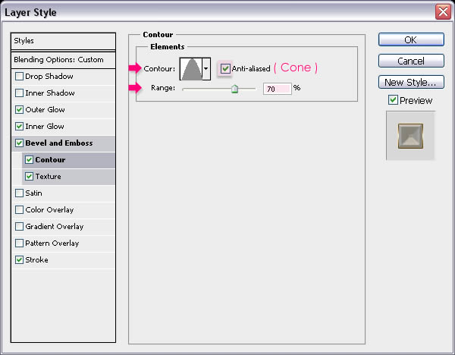Disable the Outer Glow checkbox
Image resolution: width=455 pixels, height=355 pixels.
(19, 110)
